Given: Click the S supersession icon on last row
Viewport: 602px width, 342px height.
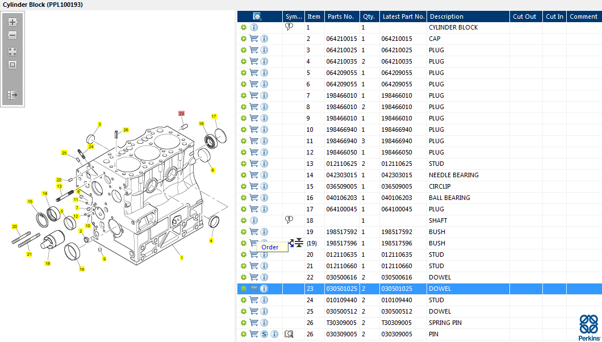Looking at the screenshot, I should click(264, 334).
